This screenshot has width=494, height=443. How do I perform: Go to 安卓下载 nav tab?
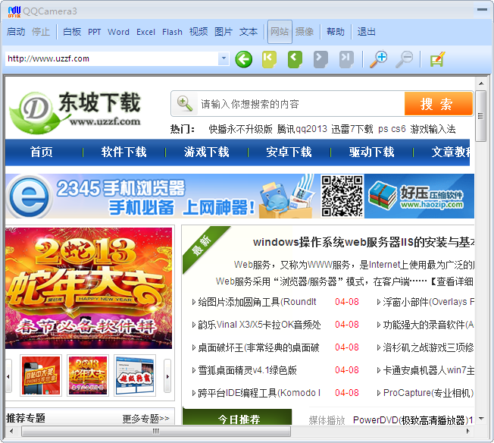pos(289,152)
